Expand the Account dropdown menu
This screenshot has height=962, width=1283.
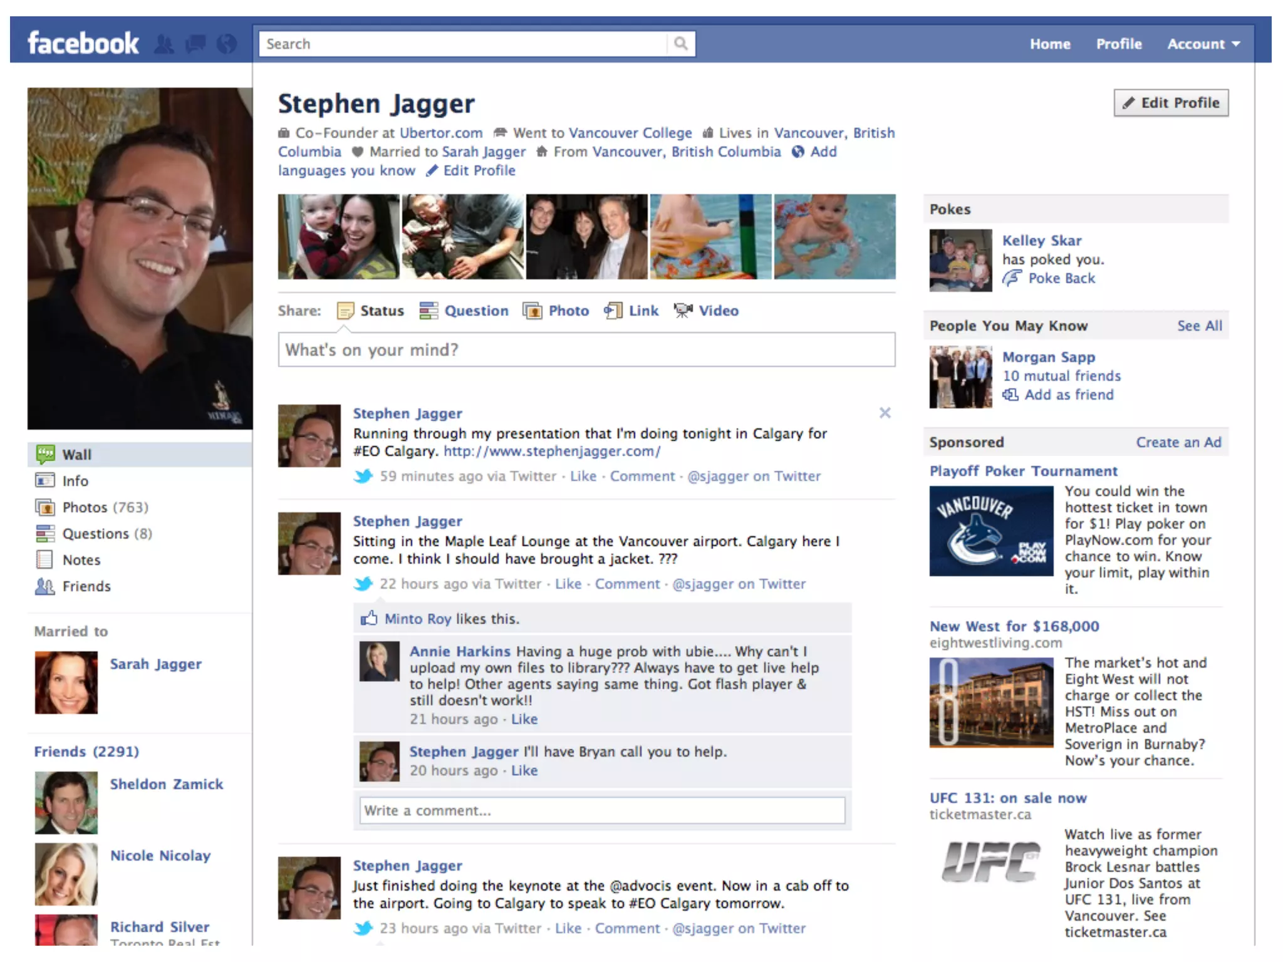point(1203,44)
